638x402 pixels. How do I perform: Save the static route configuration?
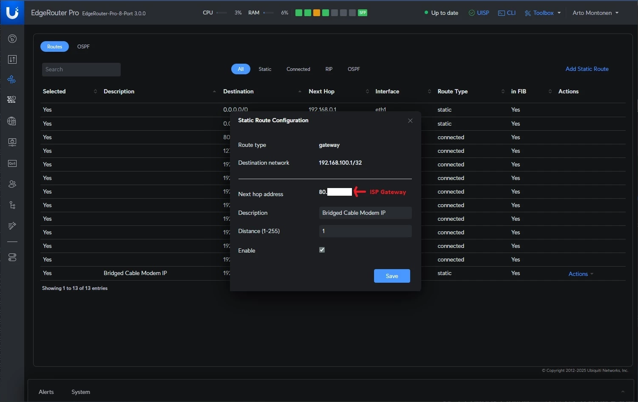pyautogui.click(x=391, y=276)
